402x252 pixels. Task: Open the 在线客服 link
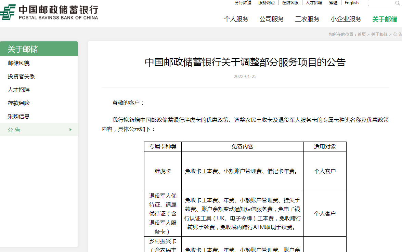290,2
